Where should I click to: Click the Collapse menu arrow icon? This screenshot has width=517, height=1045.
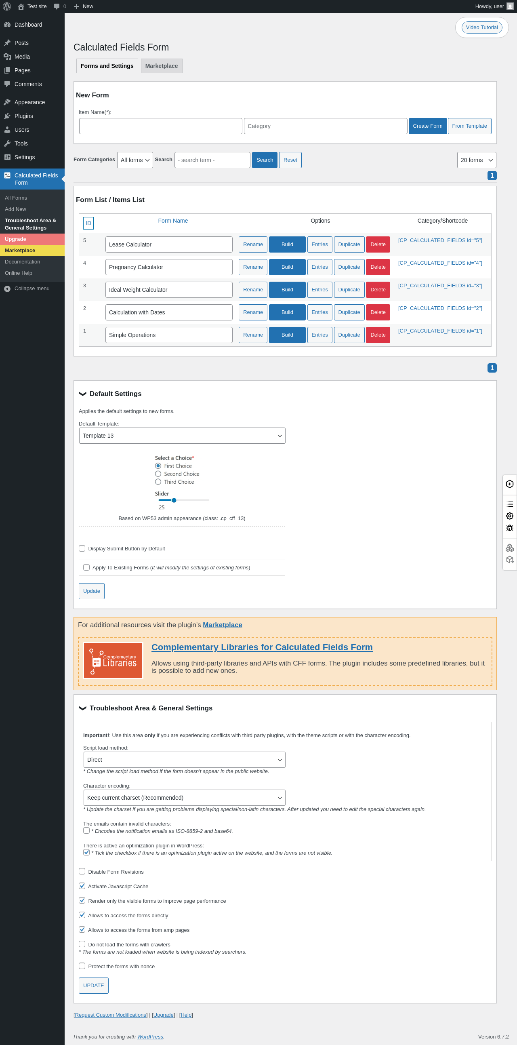click(7, 289)
